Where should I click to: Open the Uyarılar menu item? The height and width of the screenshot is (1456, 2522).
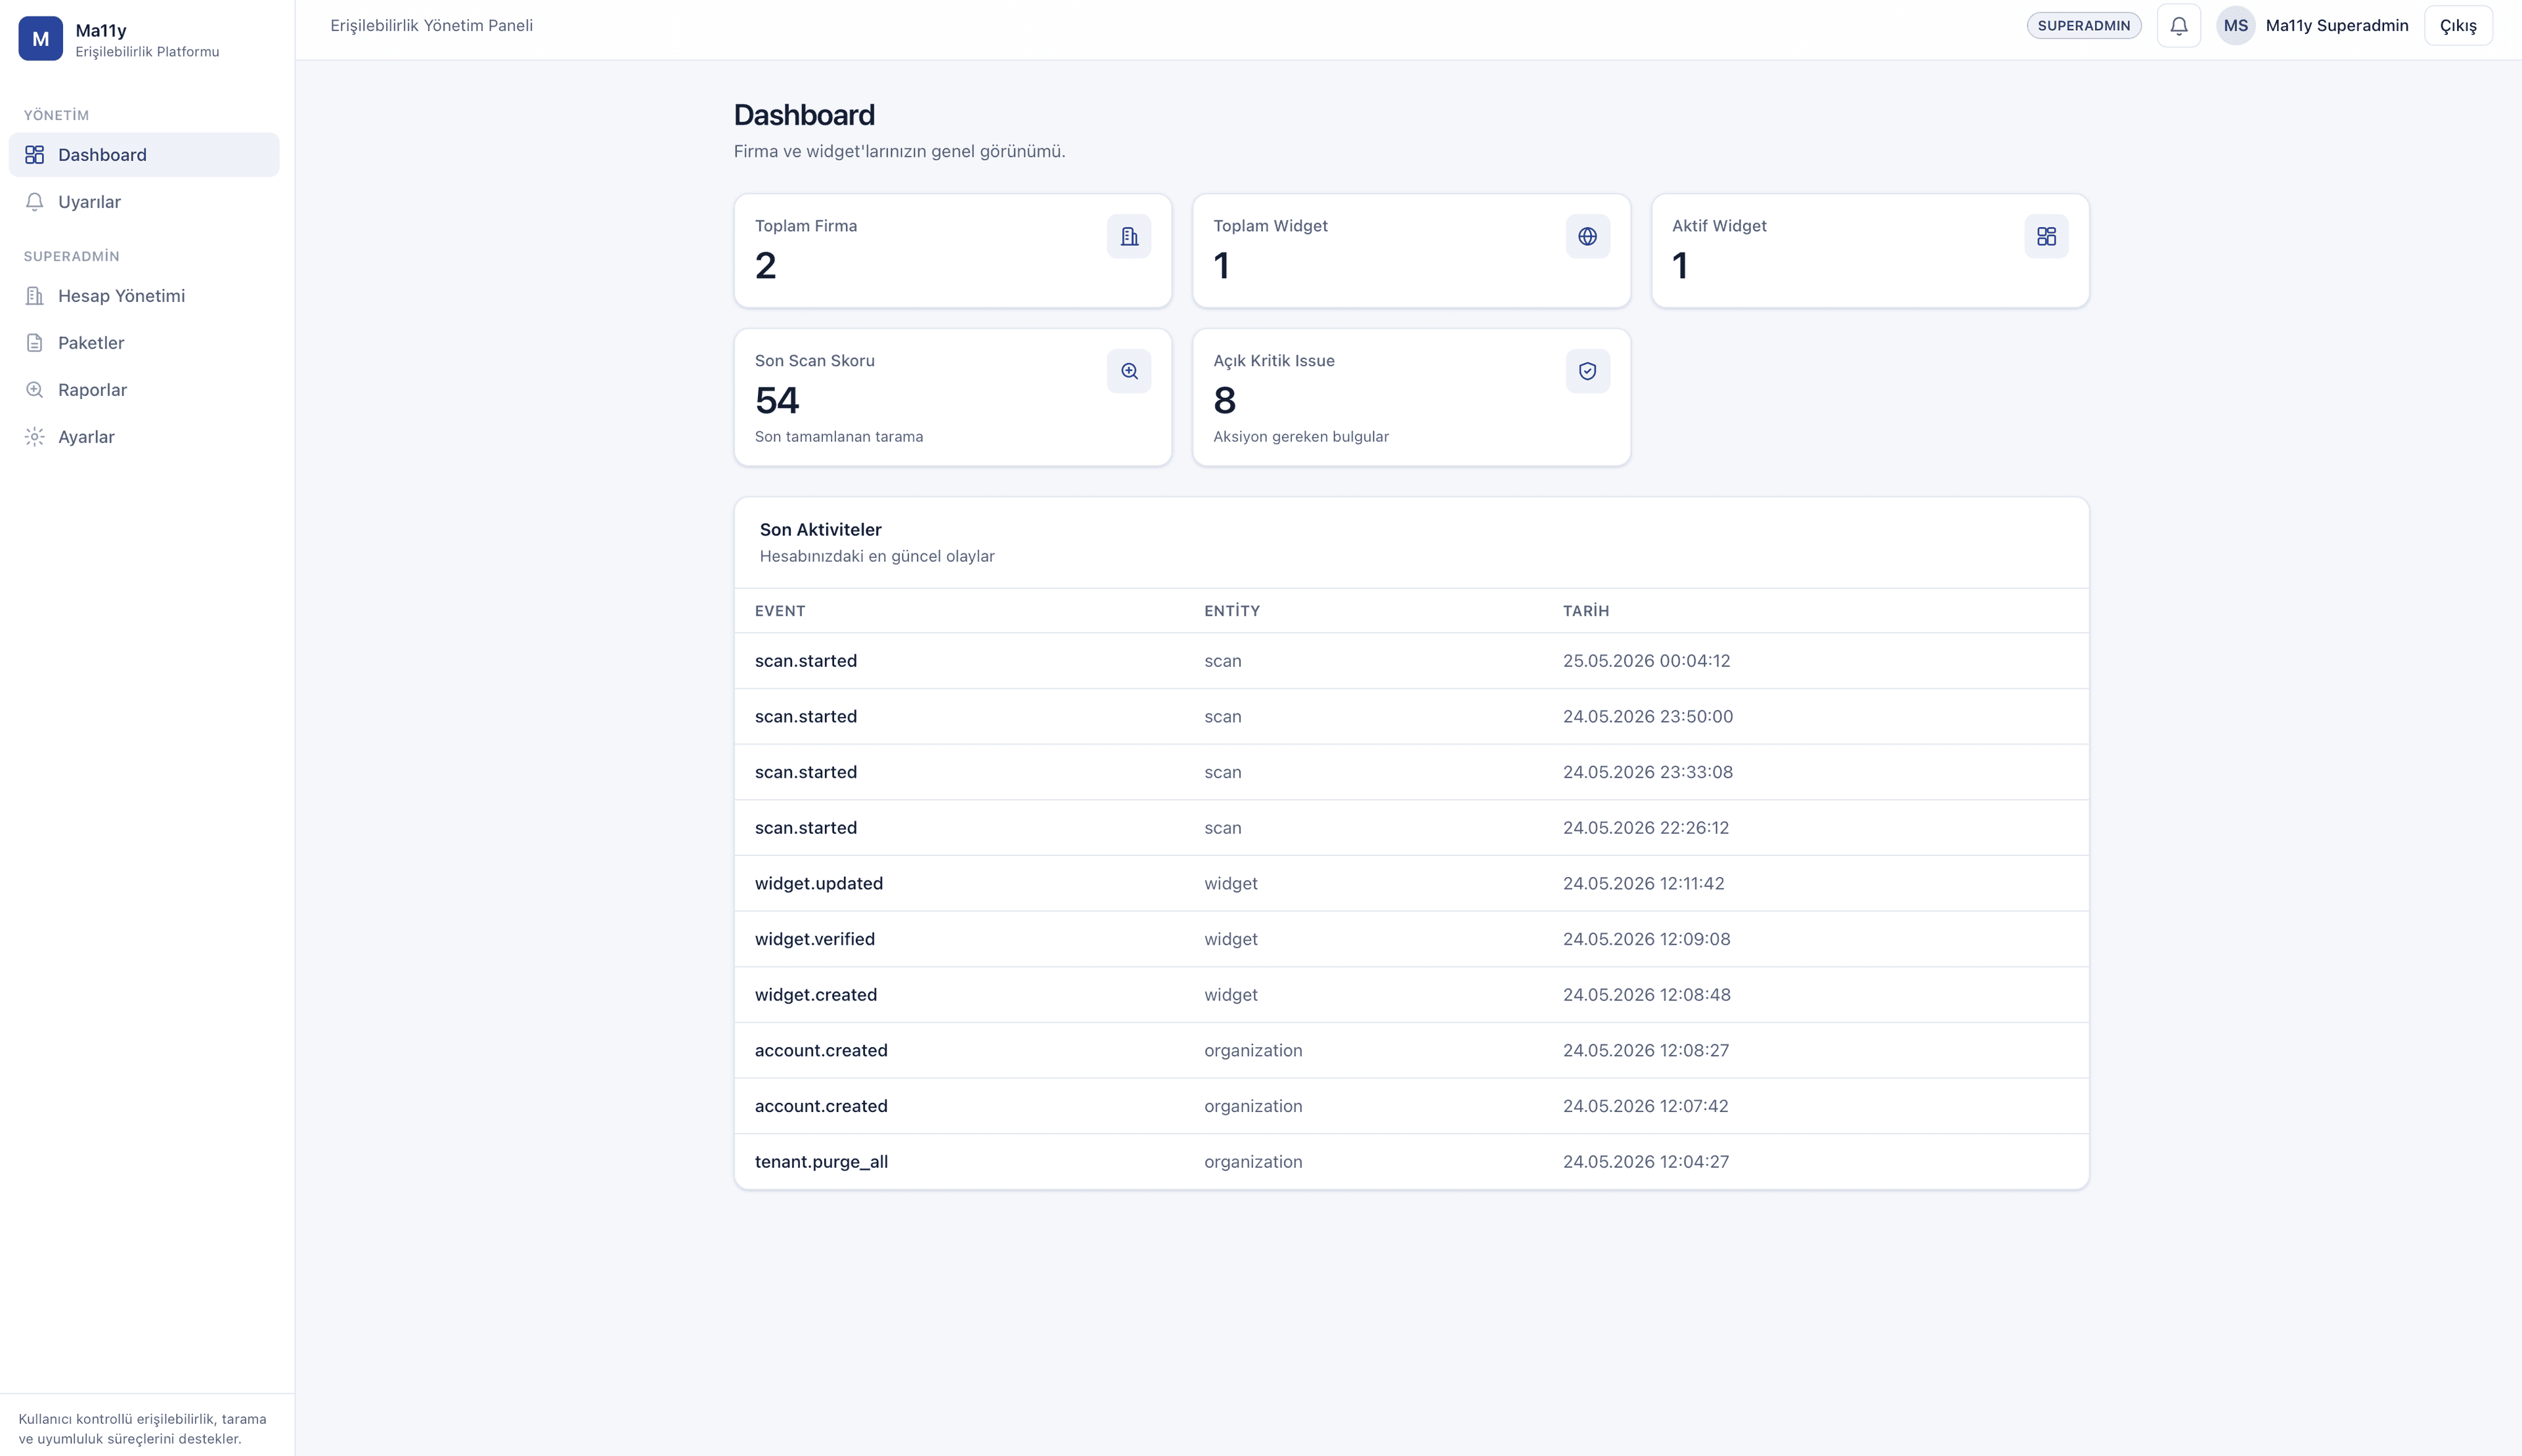point(144,202)
